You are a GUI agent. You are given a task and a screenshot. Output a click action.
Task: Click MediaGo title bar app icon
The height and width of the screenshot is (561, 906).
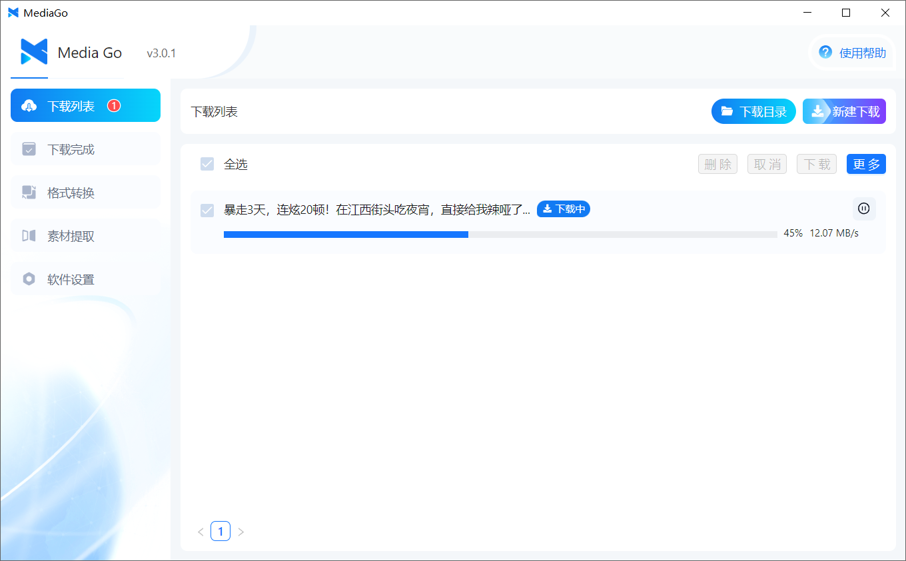click(x=13, y=13)
